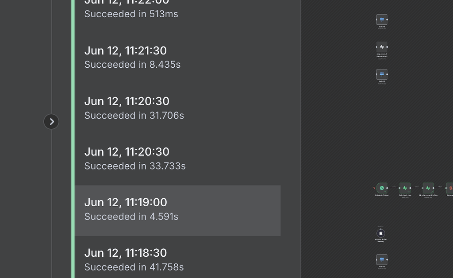Screen dimensions: 453x278
Task: Select the Switch4 node
Action: coord(381,20)
